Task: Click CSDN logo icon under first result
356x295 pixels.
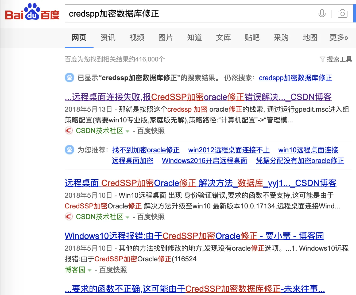Action: click(69, 131)
